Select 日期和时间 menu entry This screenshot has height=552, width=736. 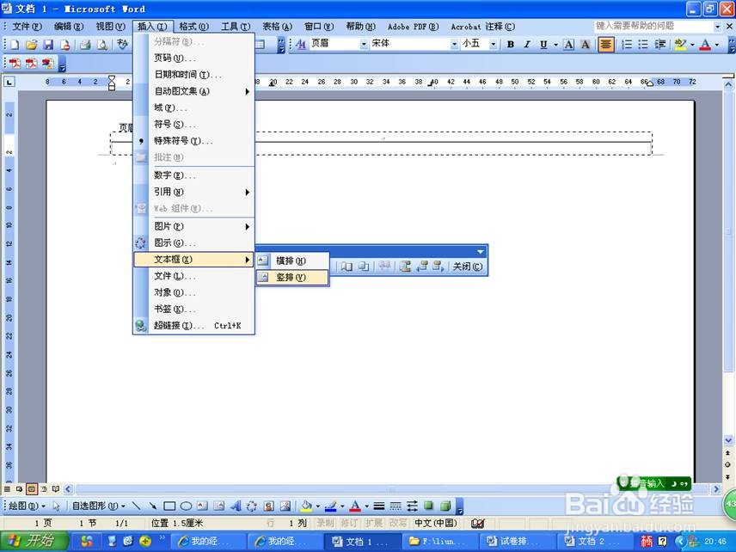(x=193, y=75)
